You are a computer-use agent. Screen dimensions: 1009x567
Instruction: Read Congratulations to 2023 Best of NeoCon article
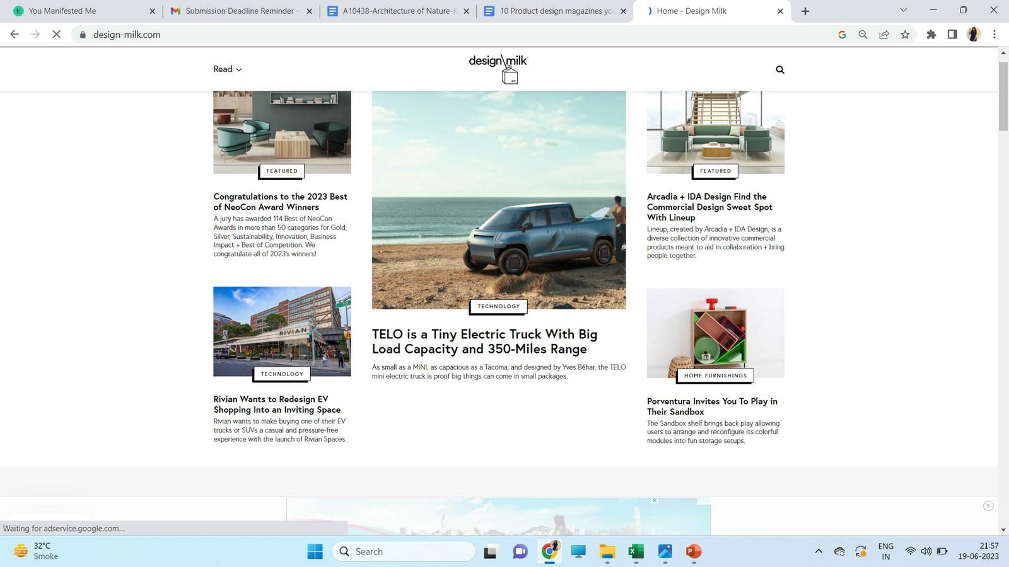click(280, 202)
